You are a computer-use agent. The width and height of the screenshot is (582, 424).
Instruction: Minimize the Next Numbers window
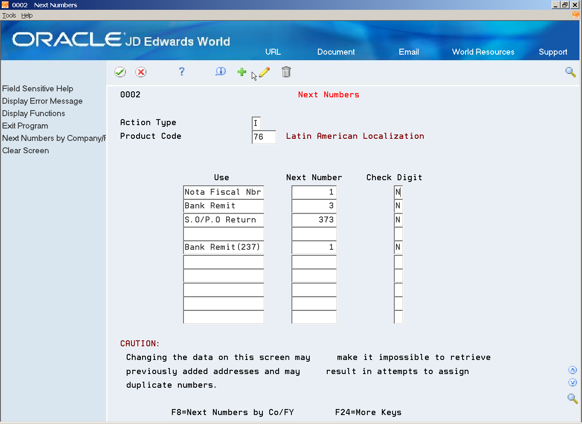point(556,5)
